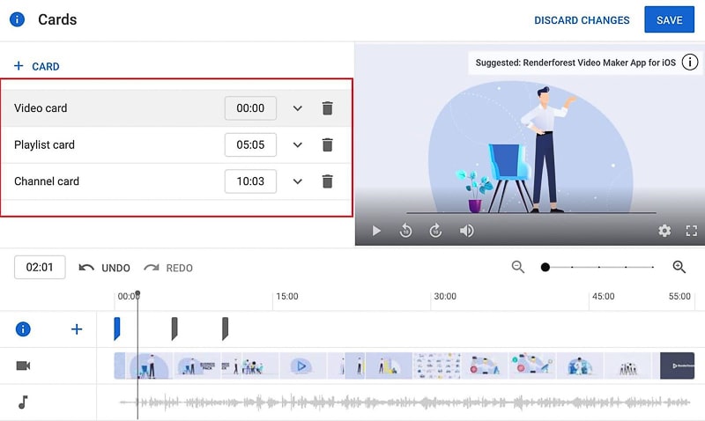Select the third gray card marker
Image resolution: width=705 pixels, height=421 pixels.
(226, 329)
